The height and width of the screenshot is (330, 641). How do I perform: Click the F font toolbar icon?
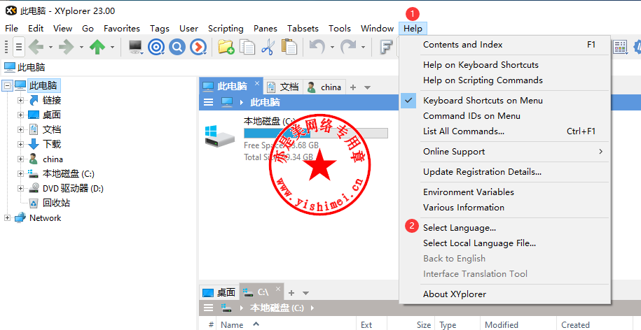coord(385,47)
